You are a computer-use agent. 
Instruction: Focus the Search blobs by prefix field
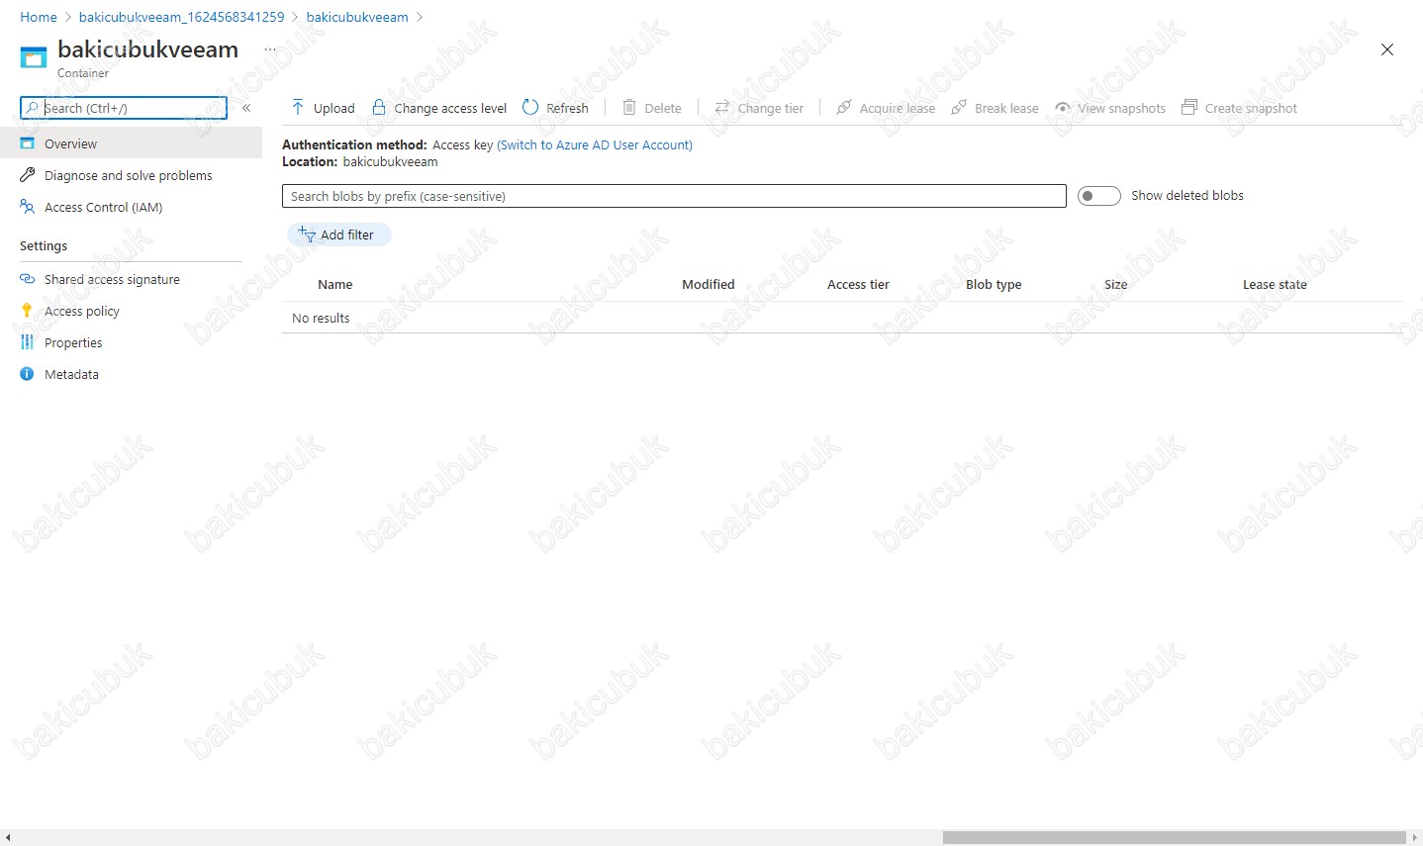pyautogui.click(x=673, y=196)
